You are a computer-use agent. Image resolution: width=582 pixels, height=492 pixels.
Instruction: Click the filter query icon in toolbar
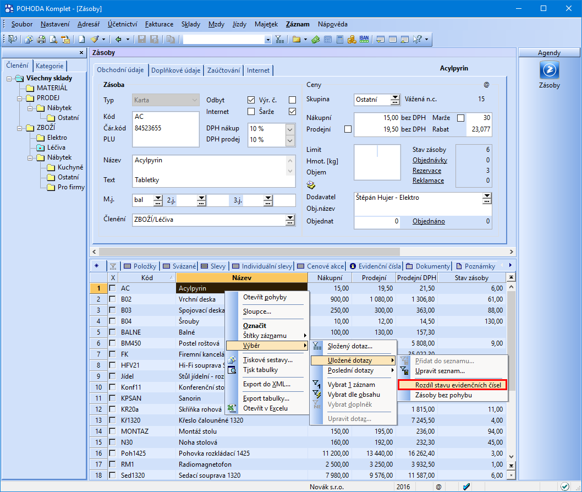(280, 39)
